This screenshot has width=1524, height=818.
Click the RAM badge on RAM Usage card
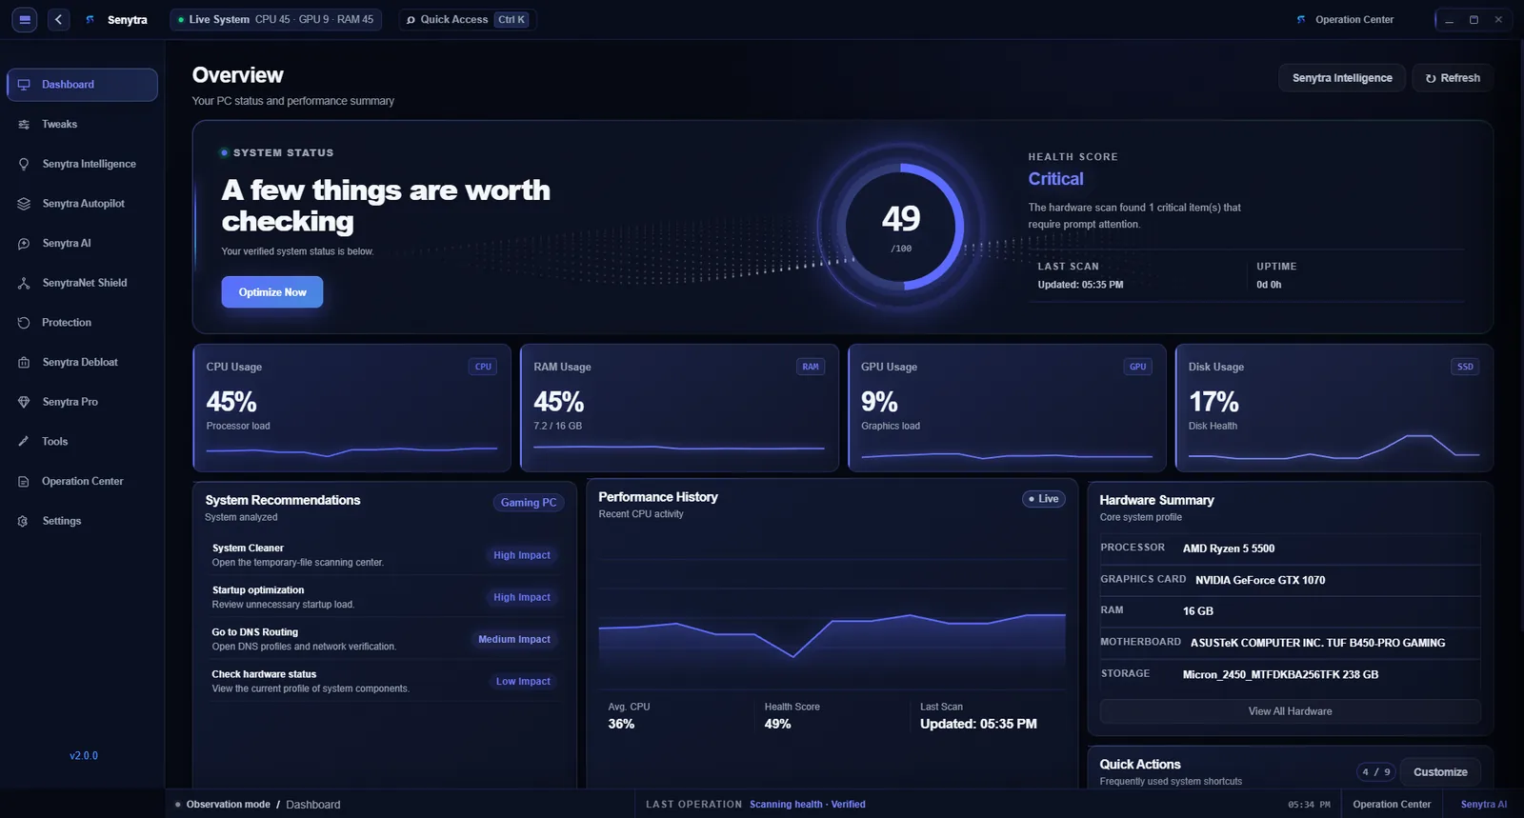coord(811,367)
